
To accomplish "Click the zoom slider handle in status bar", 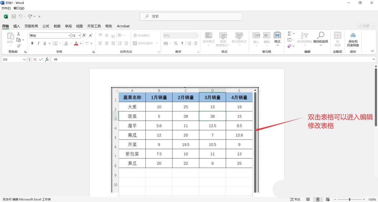I will 349,199.
